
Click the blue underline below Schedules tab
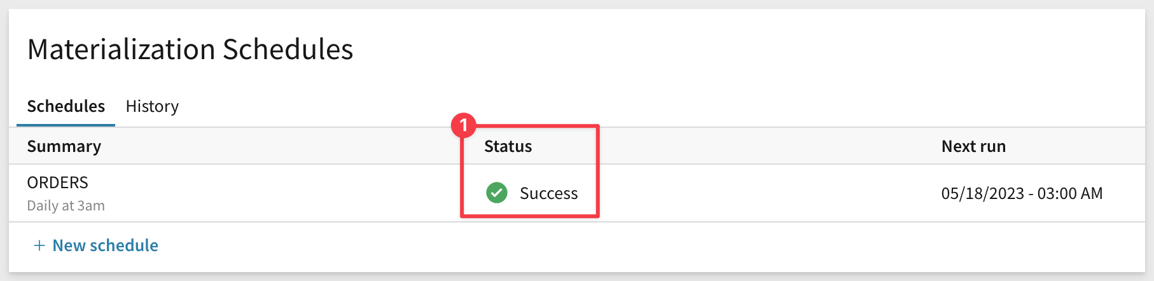point(66,125)
